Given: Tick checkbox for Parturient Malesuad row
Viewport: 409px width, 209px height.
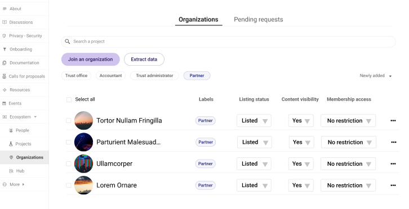Looking at the screenshot, I should (x=69, y=142).
